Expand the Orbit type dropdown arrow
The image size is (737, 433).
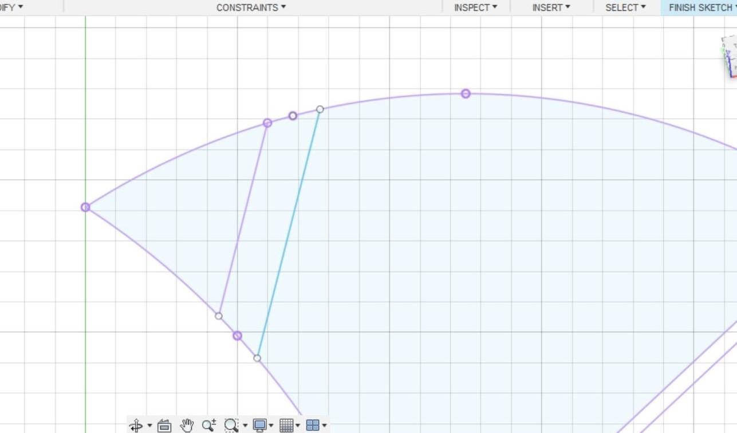[149, 425]
